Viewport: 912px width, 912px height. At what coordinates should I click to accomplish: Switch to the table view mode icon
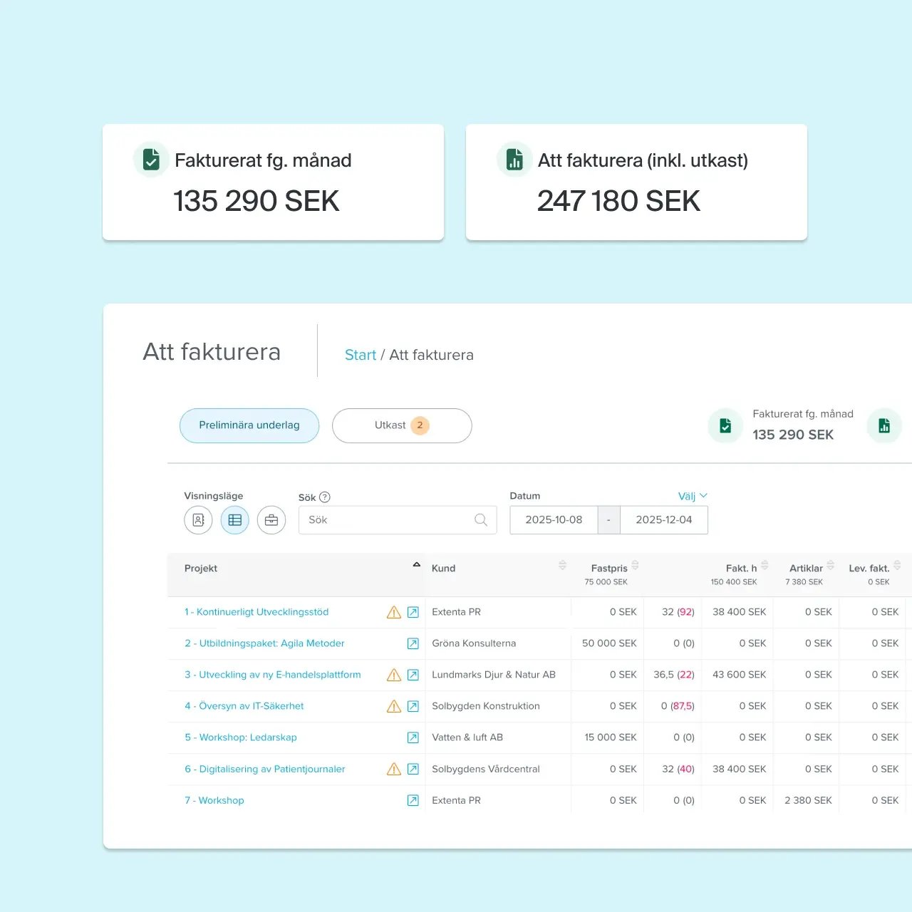[235, 520]
